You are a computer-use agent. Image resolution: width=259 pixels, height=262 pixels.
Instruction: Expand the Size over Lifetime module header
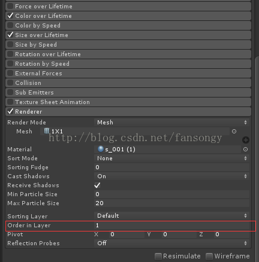[128, 35]
